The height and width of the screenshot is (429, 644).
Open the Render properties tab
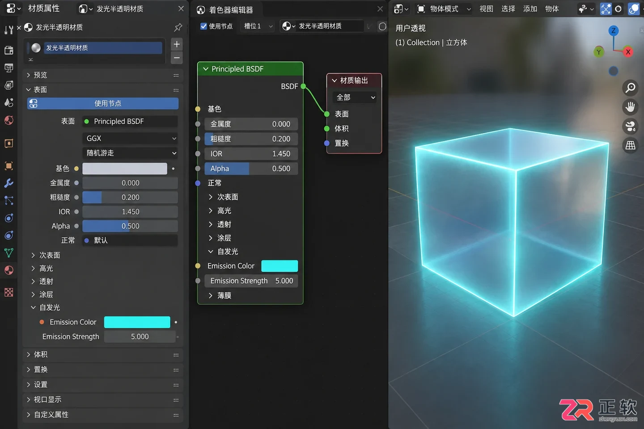(x=8, y=50)
